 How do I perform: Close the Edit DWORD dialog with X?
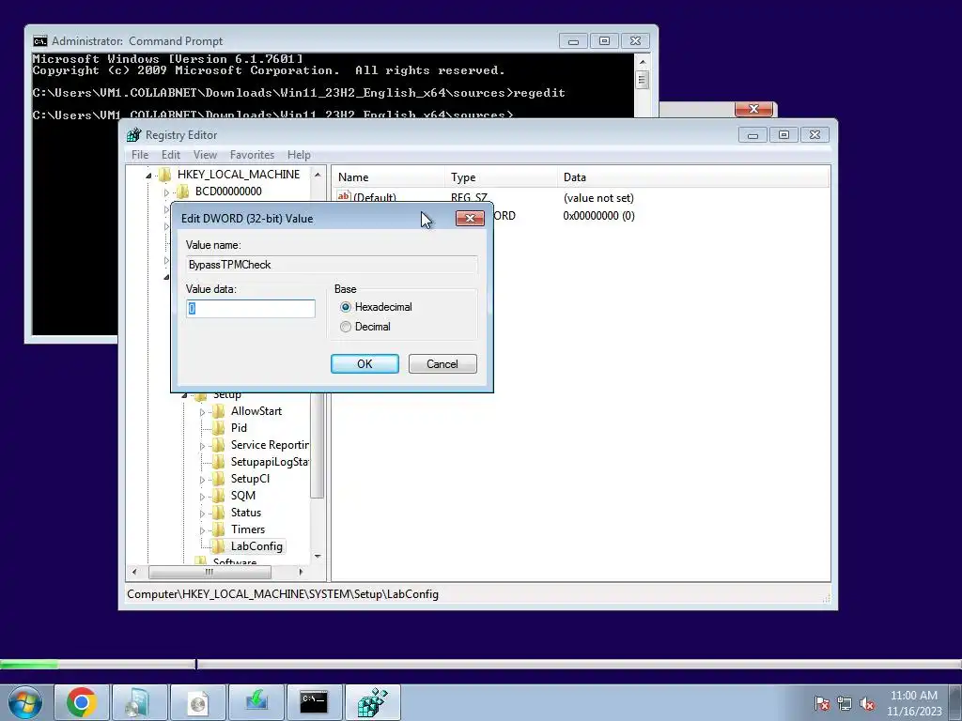[470, 218]
